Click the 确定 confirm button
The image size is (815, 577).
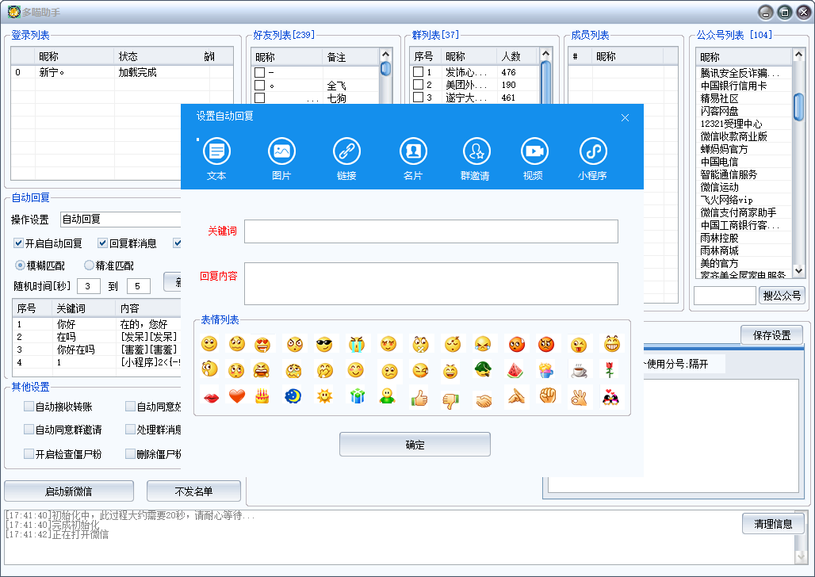pos(415,445)
